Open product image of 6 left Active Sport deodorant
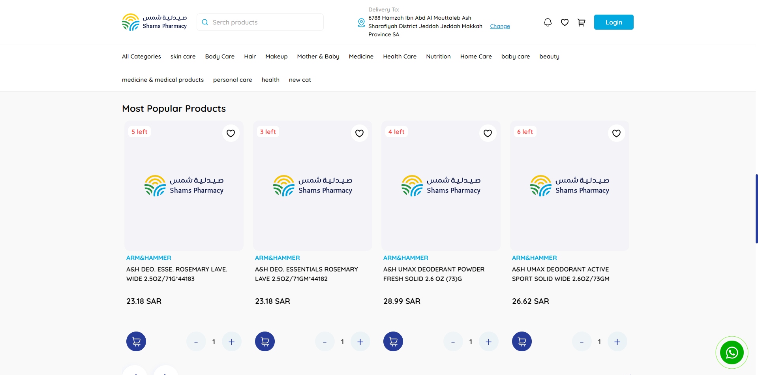The width and height of the screenshot is (758, 375). pos(570,186)
